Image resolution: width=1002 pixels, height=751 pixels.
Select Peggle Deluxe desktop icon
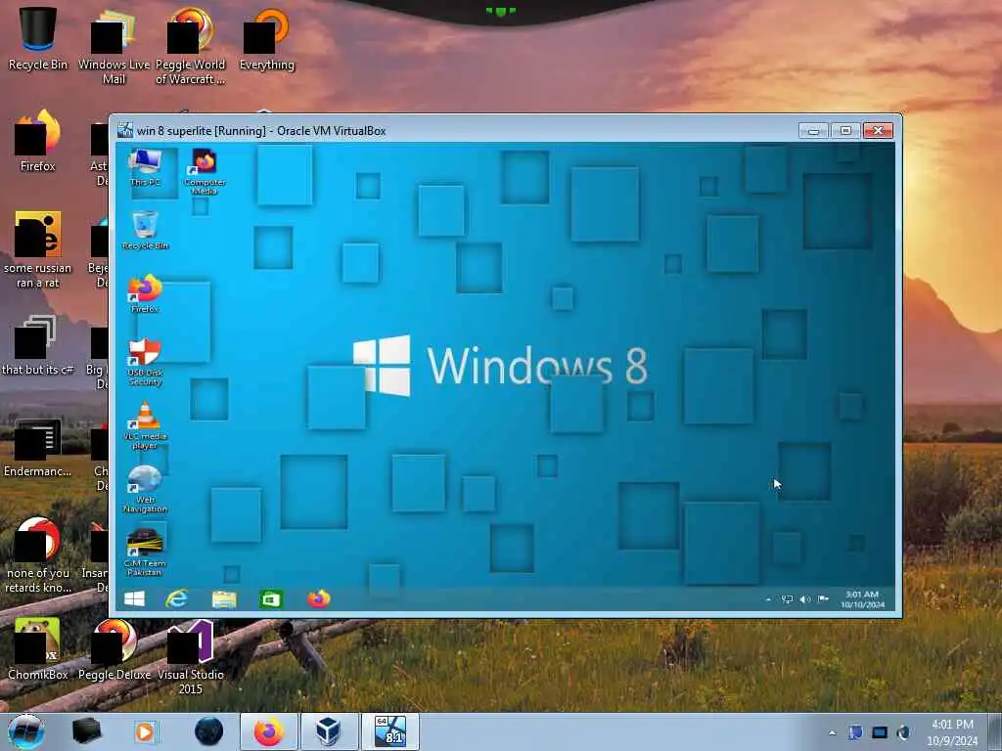click(114, 648)
